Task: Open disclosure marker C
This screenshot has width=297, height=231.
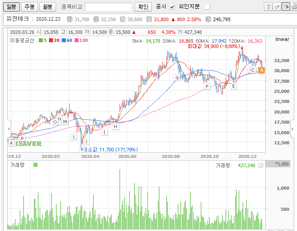Action: point(253,70)
